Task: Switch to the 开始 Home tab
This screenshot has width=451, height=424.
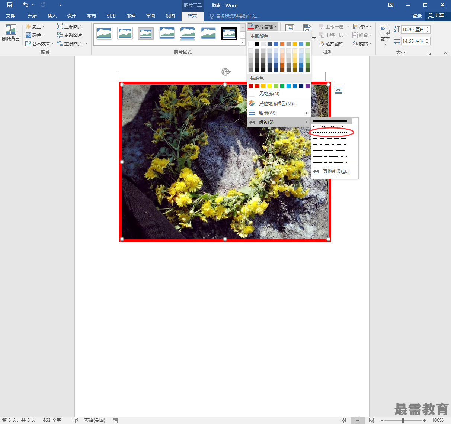Action: click(32, 16)
